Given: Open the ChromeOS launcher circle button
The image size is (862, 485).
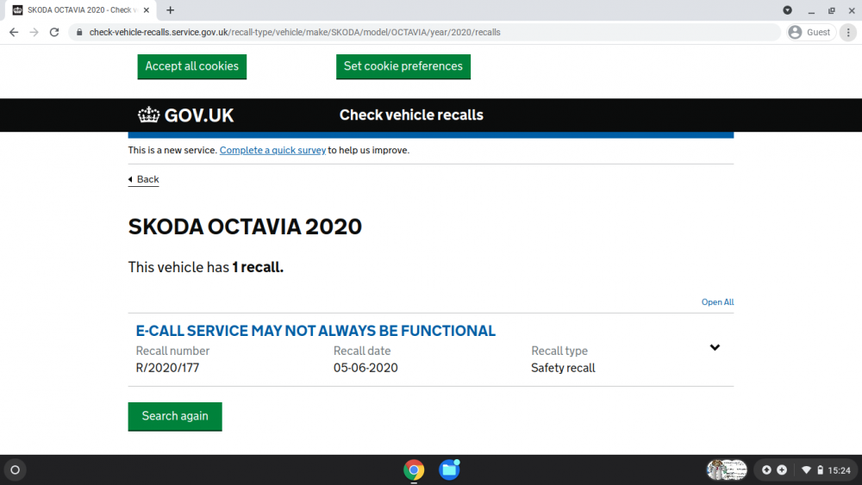Looking at the screenshot, I should 16,469.
